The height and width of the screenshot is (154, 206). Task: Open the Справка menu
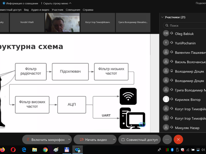pyautogui.click(x=88, y=10)
